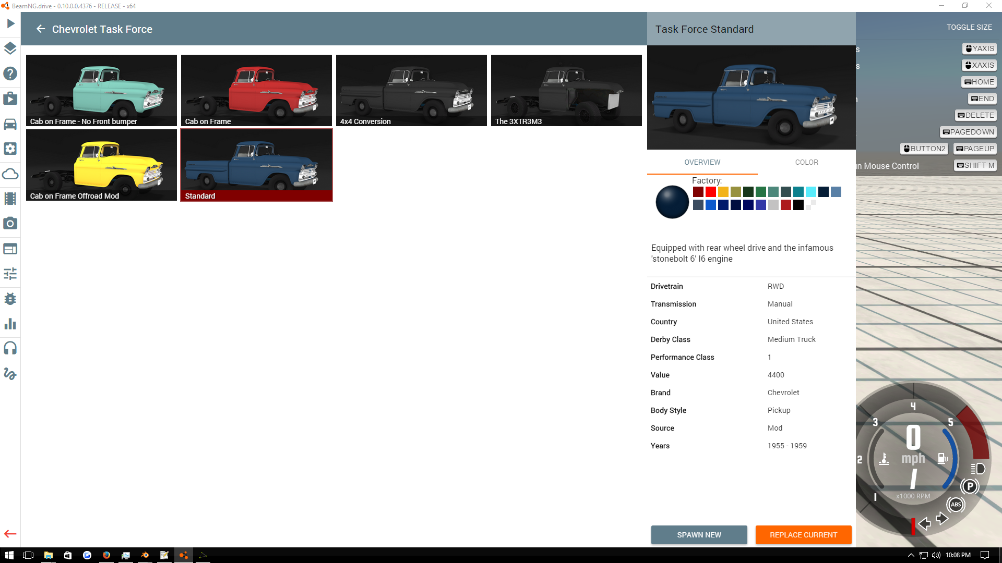The width and height of the screenshot is (1002, 563).
Task: Click the headlight indicator icon on gauge
Action: (978, 469)
